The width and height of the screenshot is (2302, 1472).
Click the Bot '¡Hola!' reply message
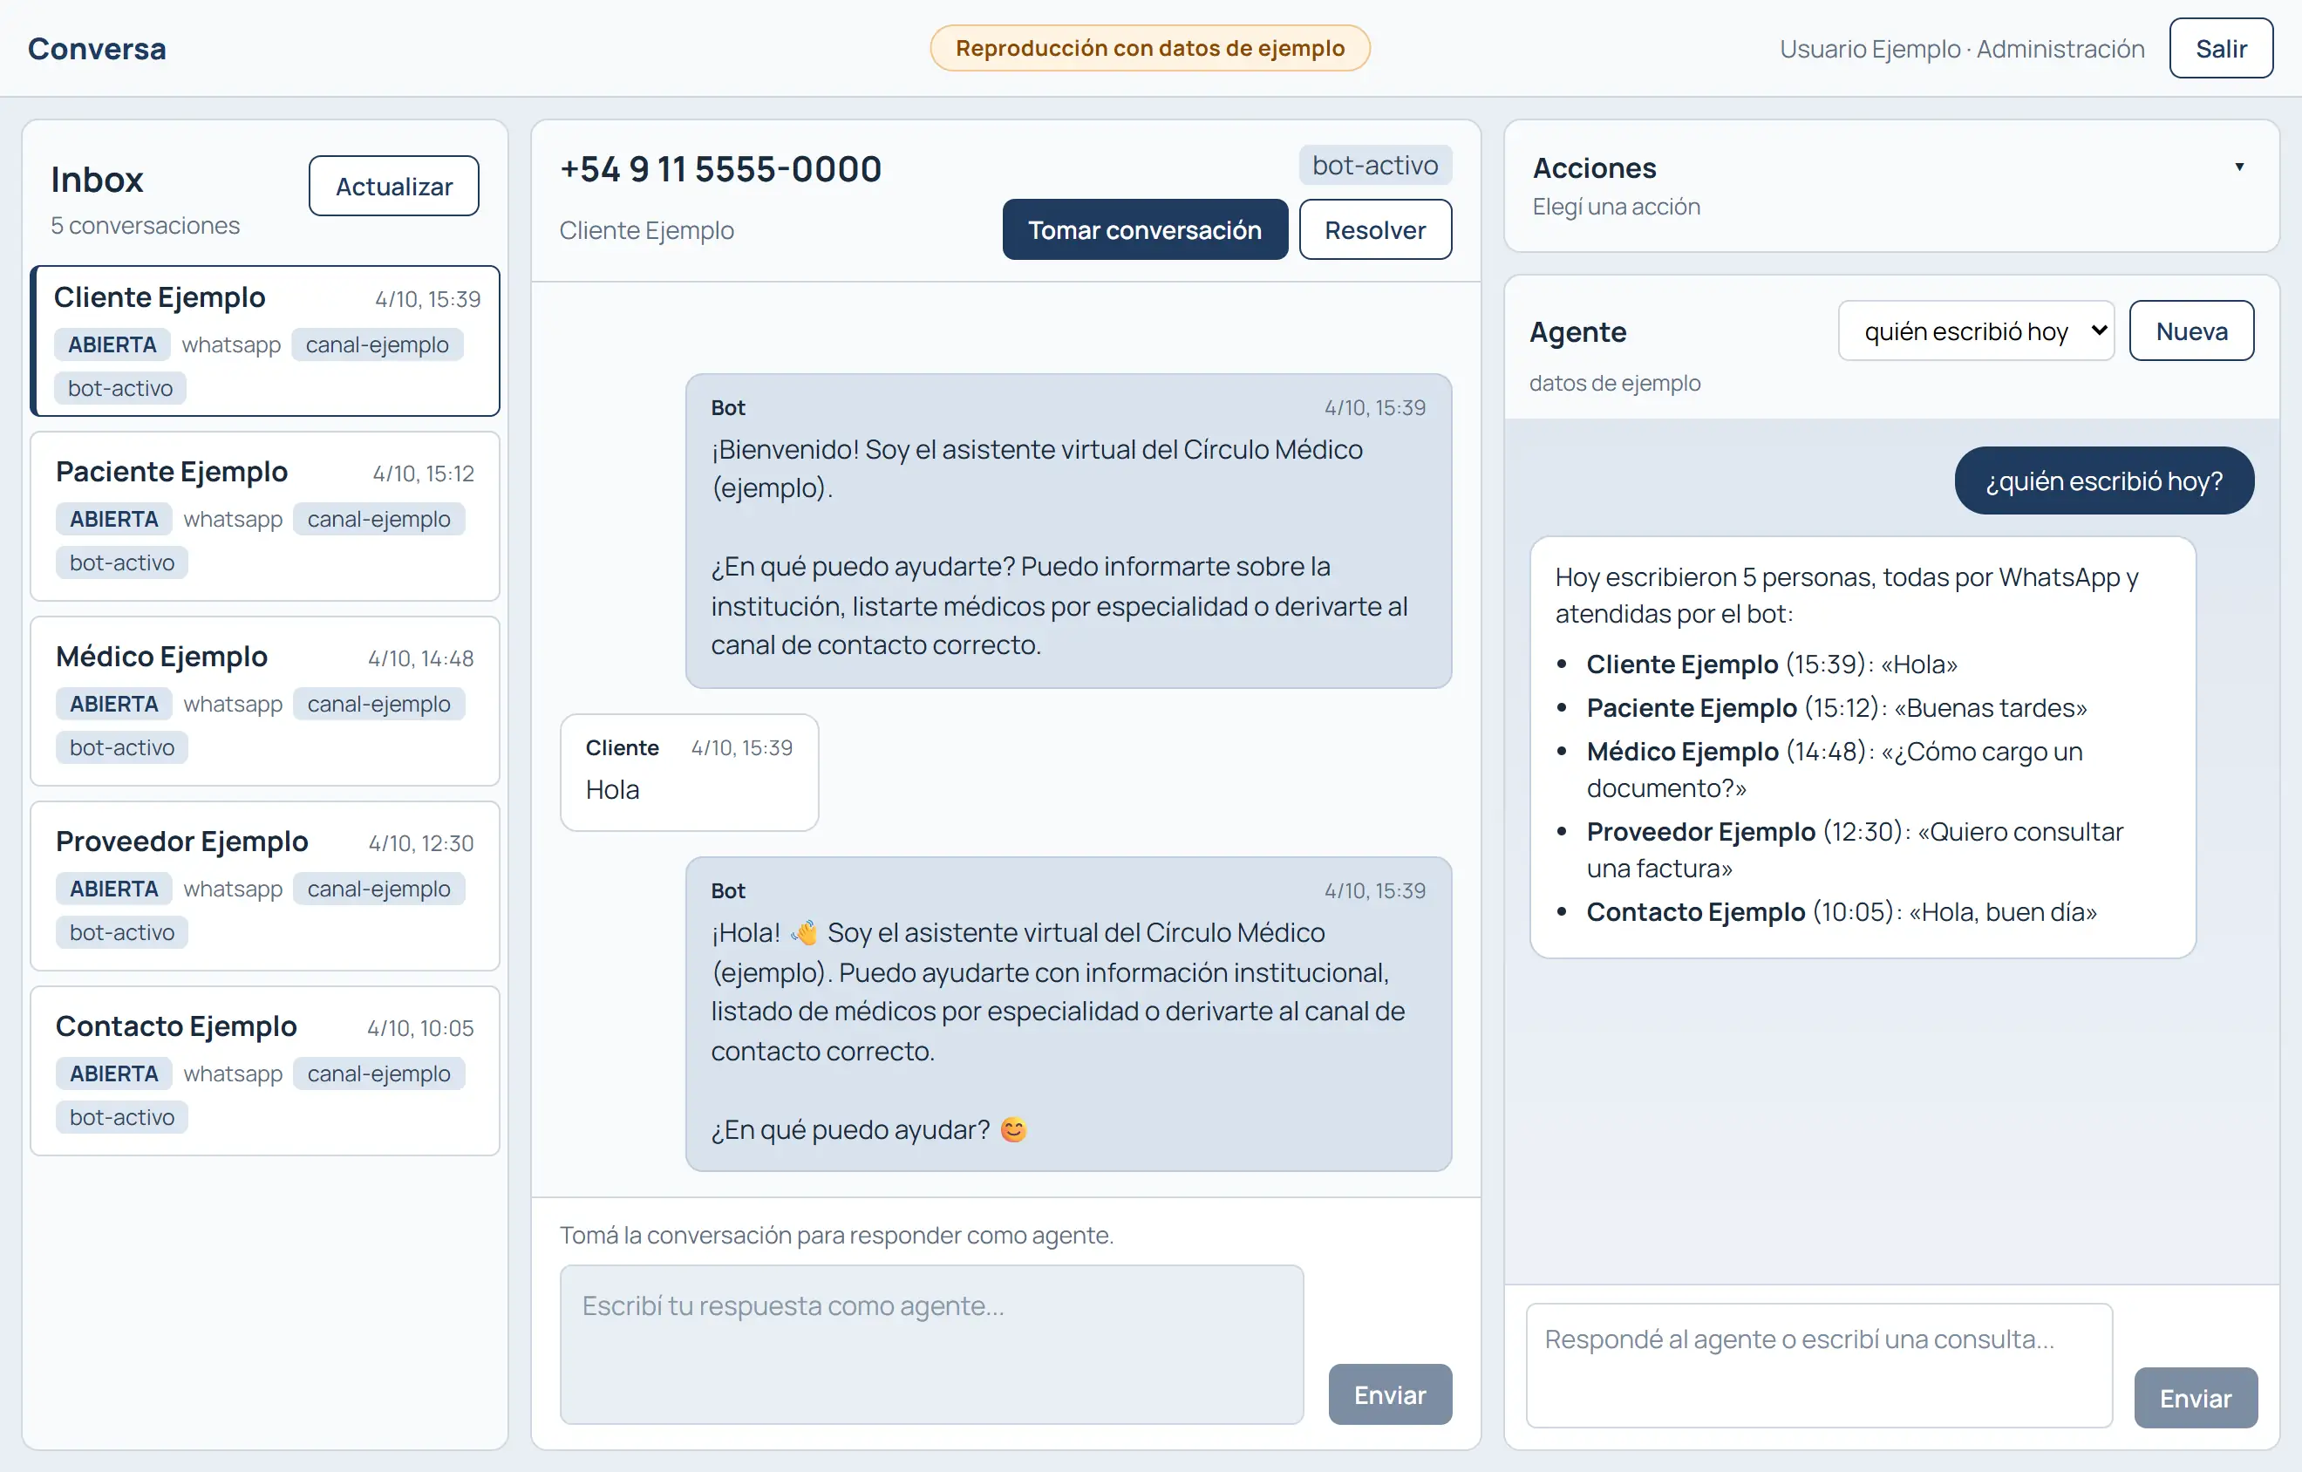click(1069, 1014)
